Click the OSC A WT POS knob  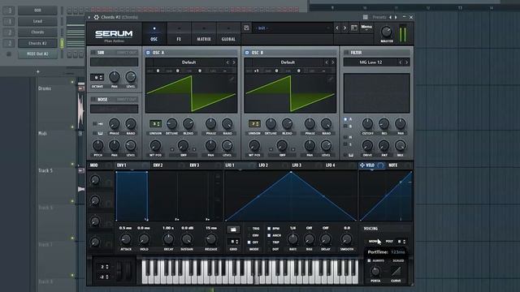point(155,145)
